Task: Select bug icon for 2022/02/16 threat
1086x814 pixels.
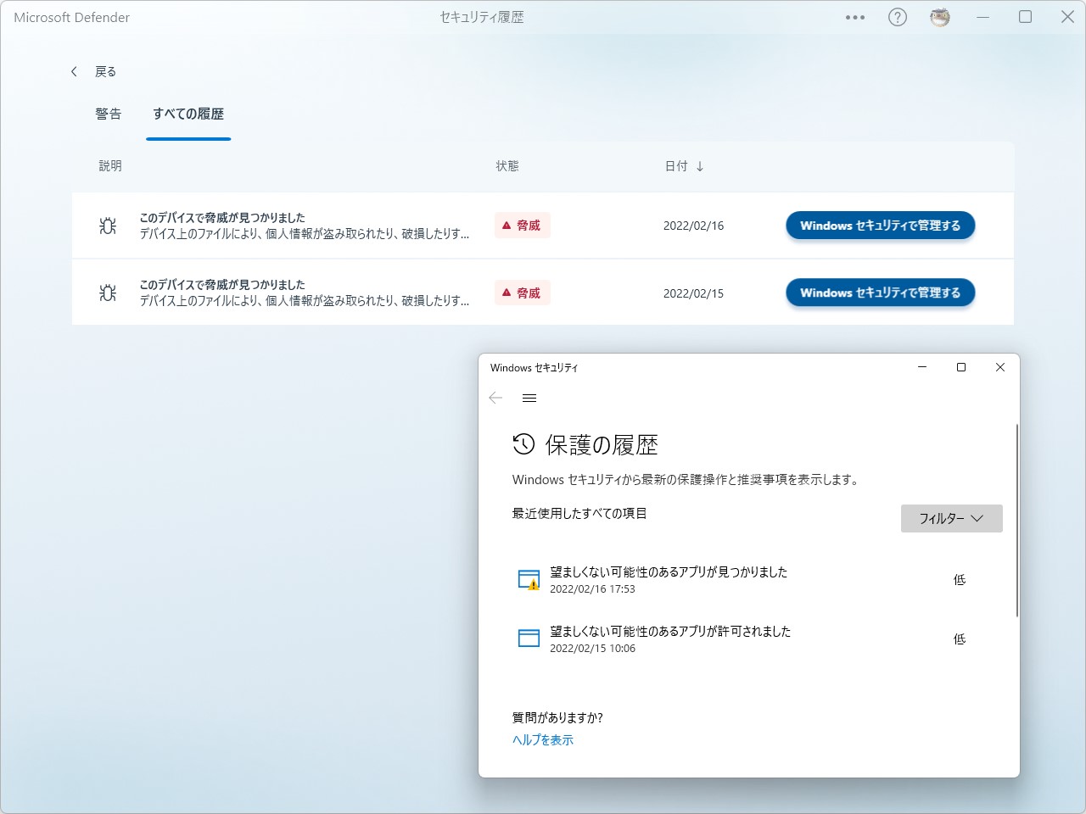Action: [108, 226]
